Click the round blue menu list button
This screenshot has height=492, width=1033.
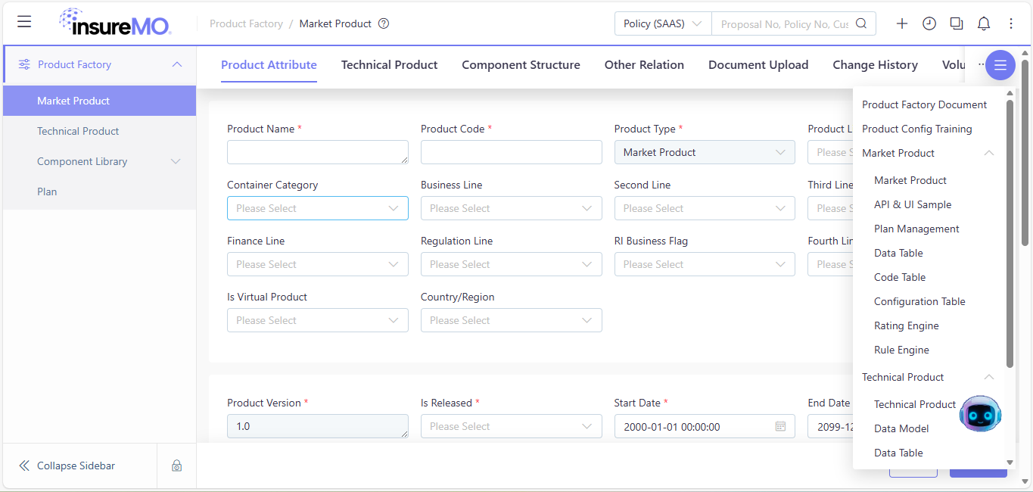pyautogui.click(x=1000, y=65)
